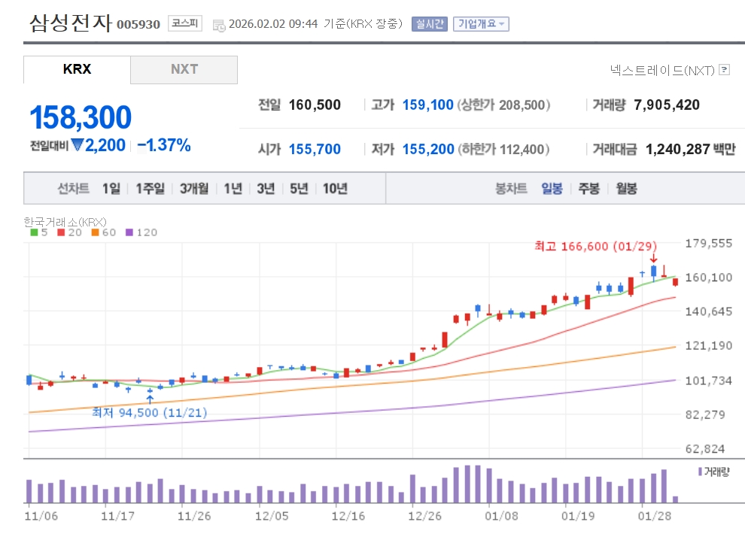Click the 넥스트레이드(NXT) text link
Screen dimensions: 745x534
tap(661, 70)
